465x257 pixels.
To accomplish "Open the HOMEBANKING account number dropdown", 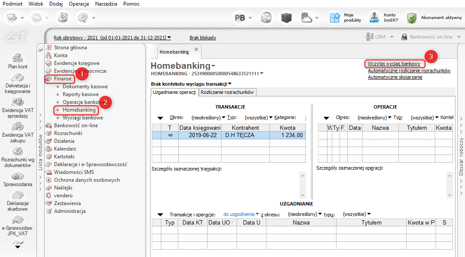I will point(262,74).
